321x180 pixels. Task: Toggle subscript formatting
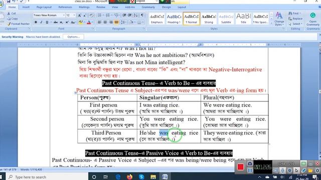click(61, 22)
